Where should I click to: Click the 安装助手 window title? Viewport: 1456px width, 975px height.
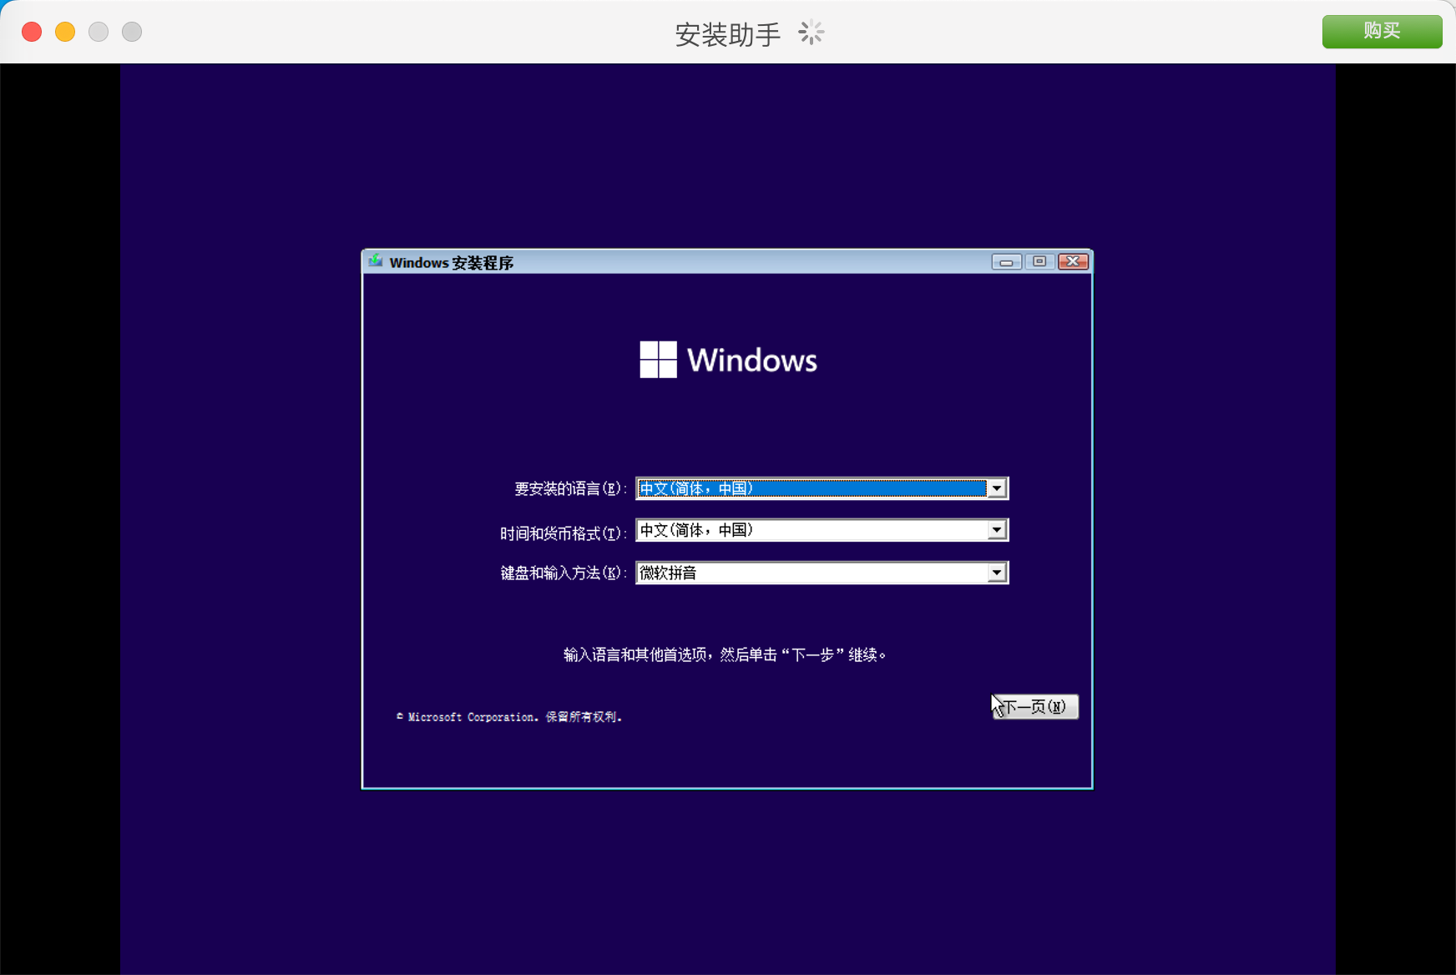pos(727,34)
